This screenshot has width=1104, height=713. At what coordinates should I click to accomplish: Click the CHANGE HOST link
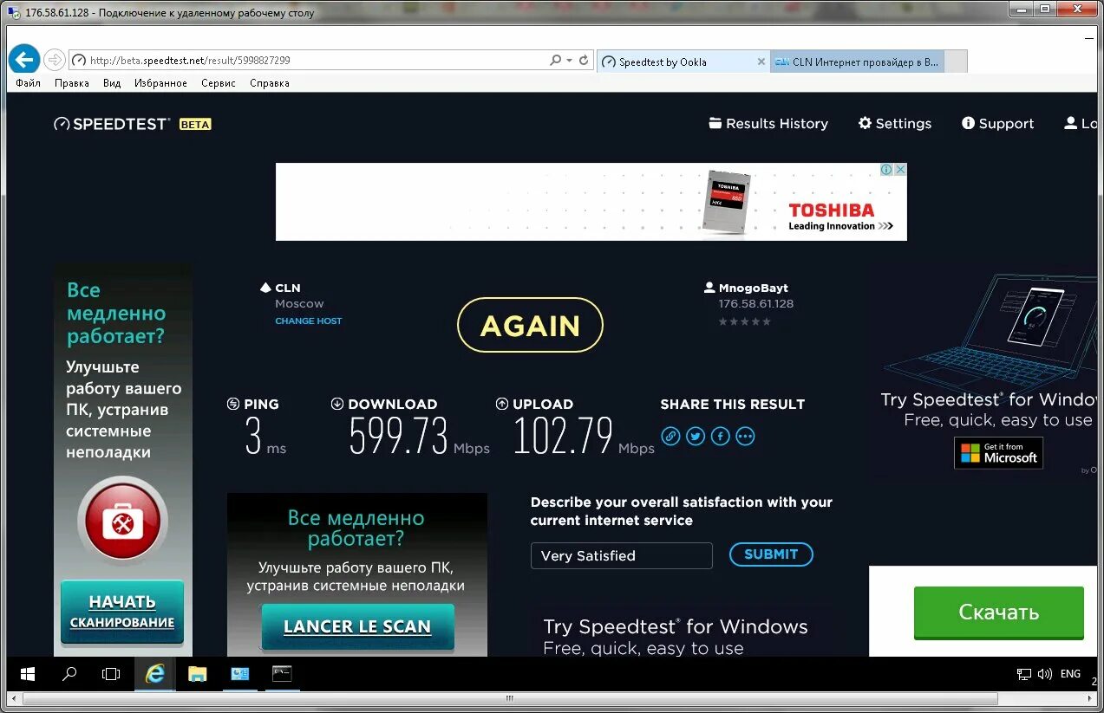309,321
